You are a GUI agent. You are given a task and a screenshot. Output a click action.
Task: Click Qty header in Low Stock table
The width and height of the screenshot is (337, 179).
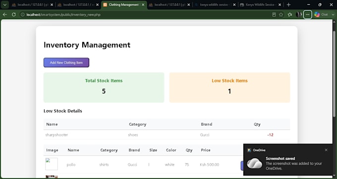(257, 124)
